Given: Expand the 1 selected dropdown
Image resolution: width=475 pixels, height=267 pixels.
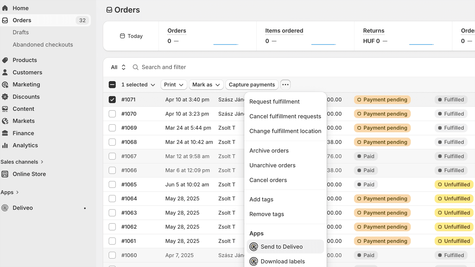Looking at the screenshot, I should (x=138, y=85).
